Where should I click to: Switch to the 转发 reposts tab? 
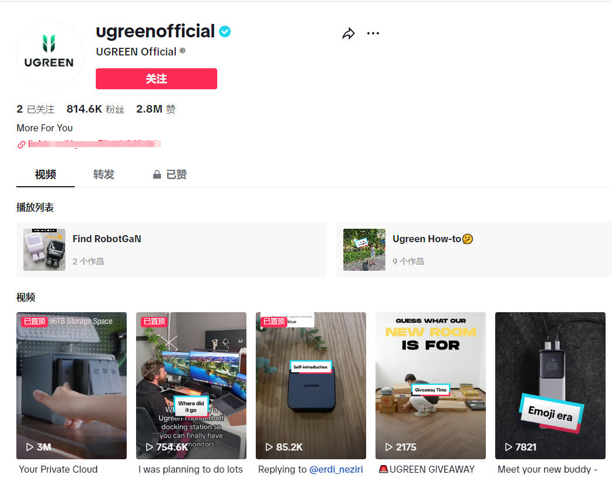[104, 174]
